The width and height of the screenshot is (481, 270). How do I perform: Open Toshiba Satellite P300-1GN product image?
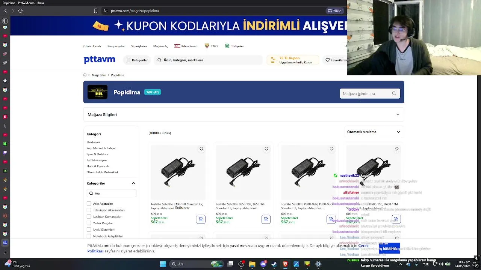click(x=308, y=172)
